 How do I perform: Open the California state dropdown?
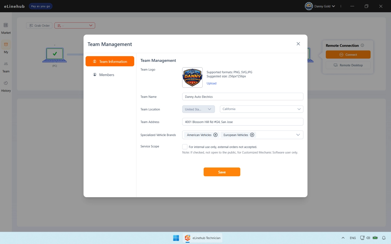coord(262,109)
